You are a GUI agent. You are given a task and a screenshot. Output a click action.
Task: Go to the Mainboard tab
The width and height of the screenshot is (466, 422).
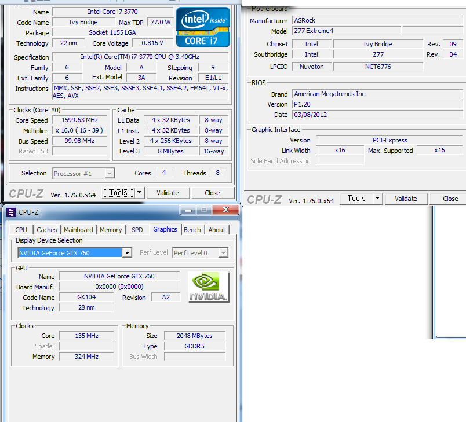tap(78, 230)
